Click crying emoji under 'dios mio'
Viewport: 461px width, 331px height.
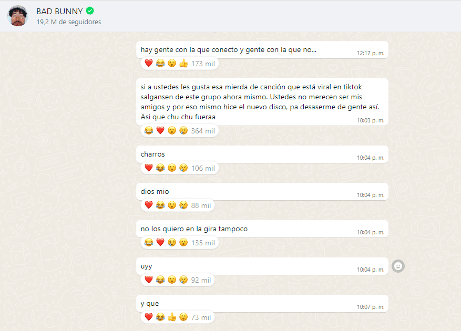[183, 205]
